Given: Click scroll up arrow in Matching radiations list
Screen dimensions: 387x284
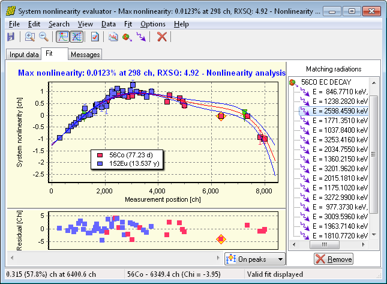Looking at the screenshot, I should point(374,83).
